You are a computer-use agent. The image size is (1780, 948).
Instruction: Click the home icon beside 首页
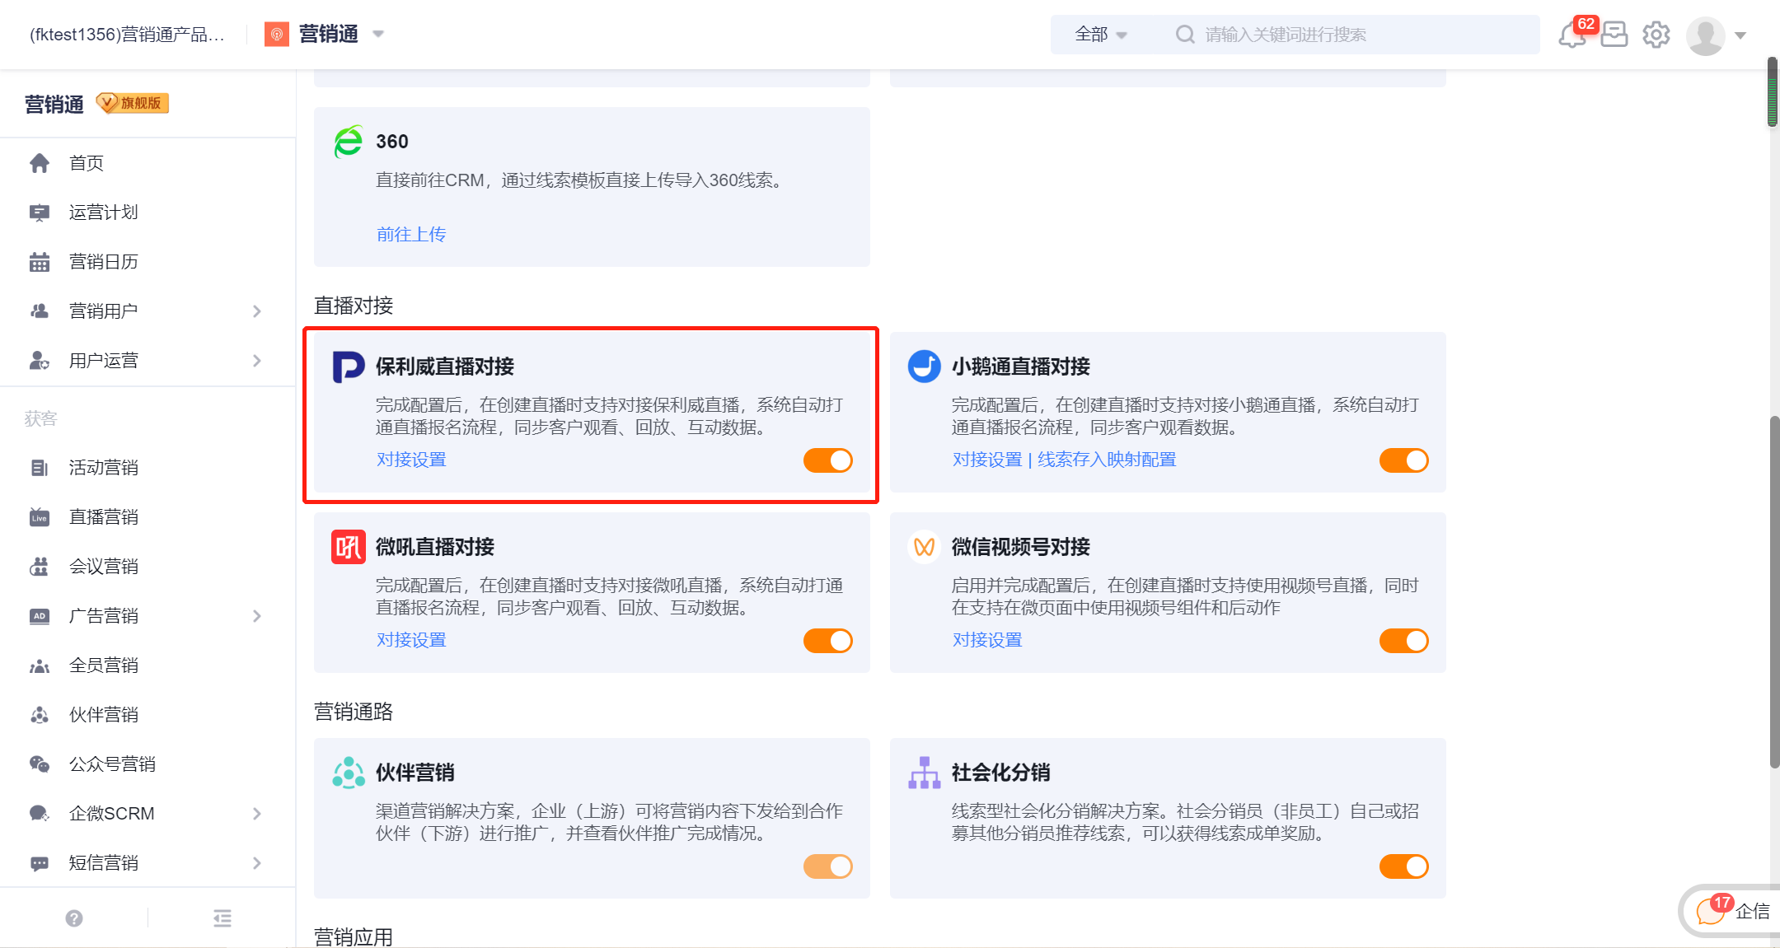pyautogui.click(x=40, y=163)
